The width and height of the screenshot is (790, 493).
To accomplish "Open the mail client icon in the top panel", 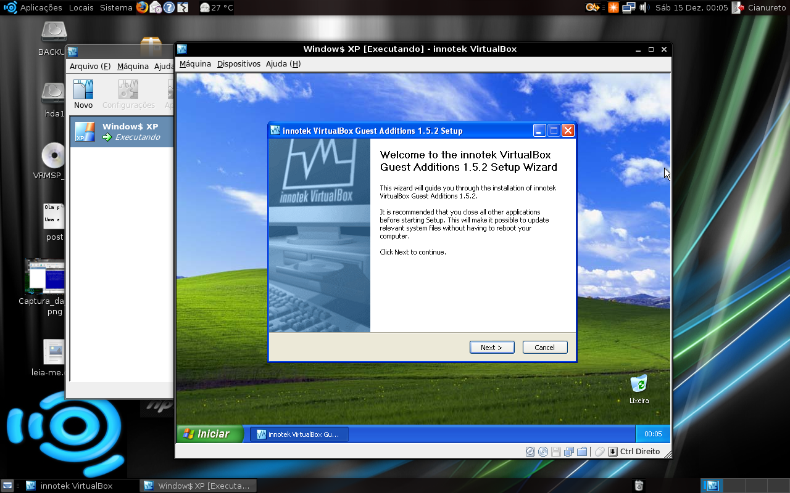I will pos(156,7).
